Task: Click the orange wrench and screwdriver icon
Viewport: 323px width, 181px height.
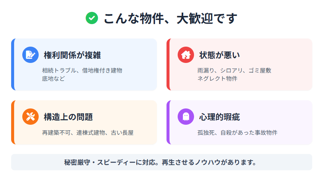Action: pyautogui.click(x=30, y=117)
